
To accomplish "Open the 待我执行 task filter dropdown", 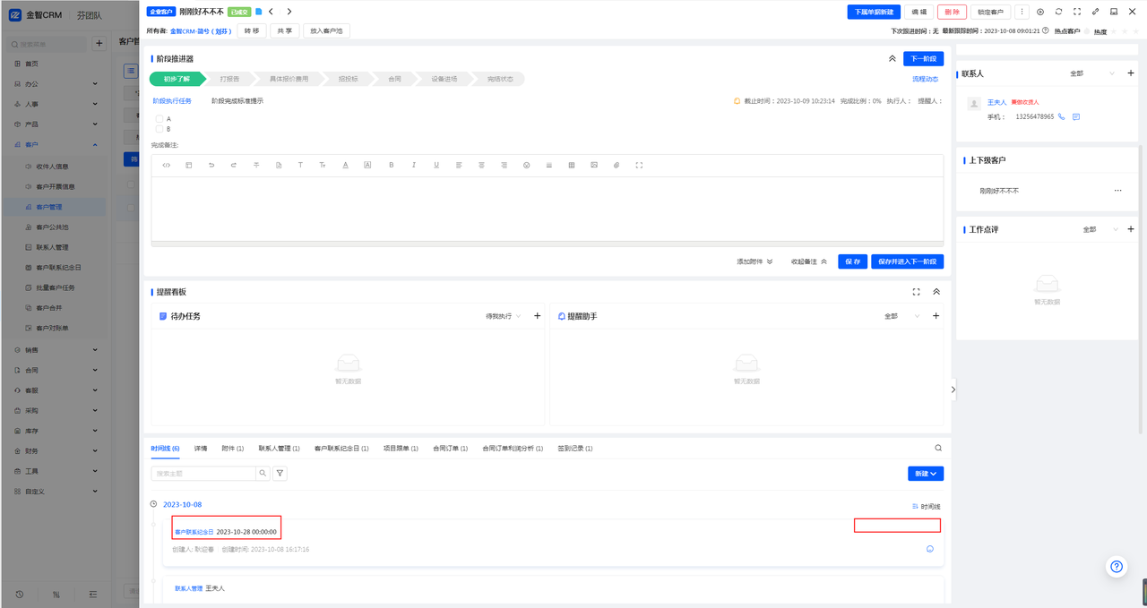I will point(504,316).
